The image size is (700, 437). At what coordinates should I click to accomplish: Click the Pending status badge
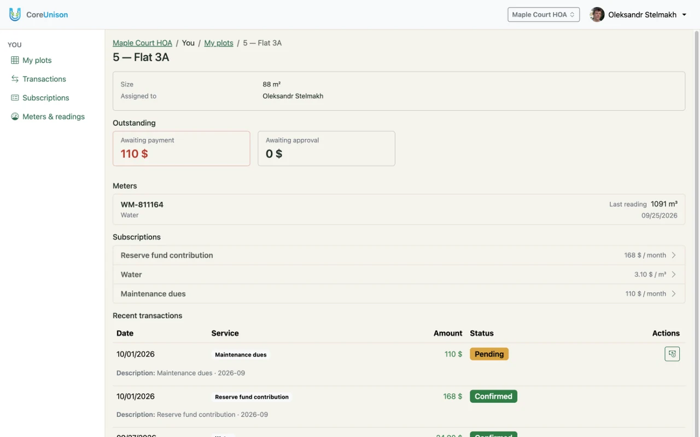489,354
